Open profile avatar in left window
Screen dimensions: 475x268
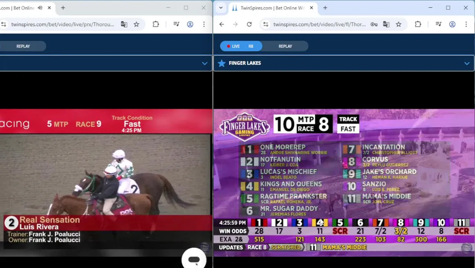tap(190, 24)
